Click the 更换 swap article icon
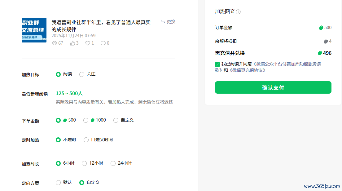The width and height of the screenshot is (342, 191). coord(163,22)
